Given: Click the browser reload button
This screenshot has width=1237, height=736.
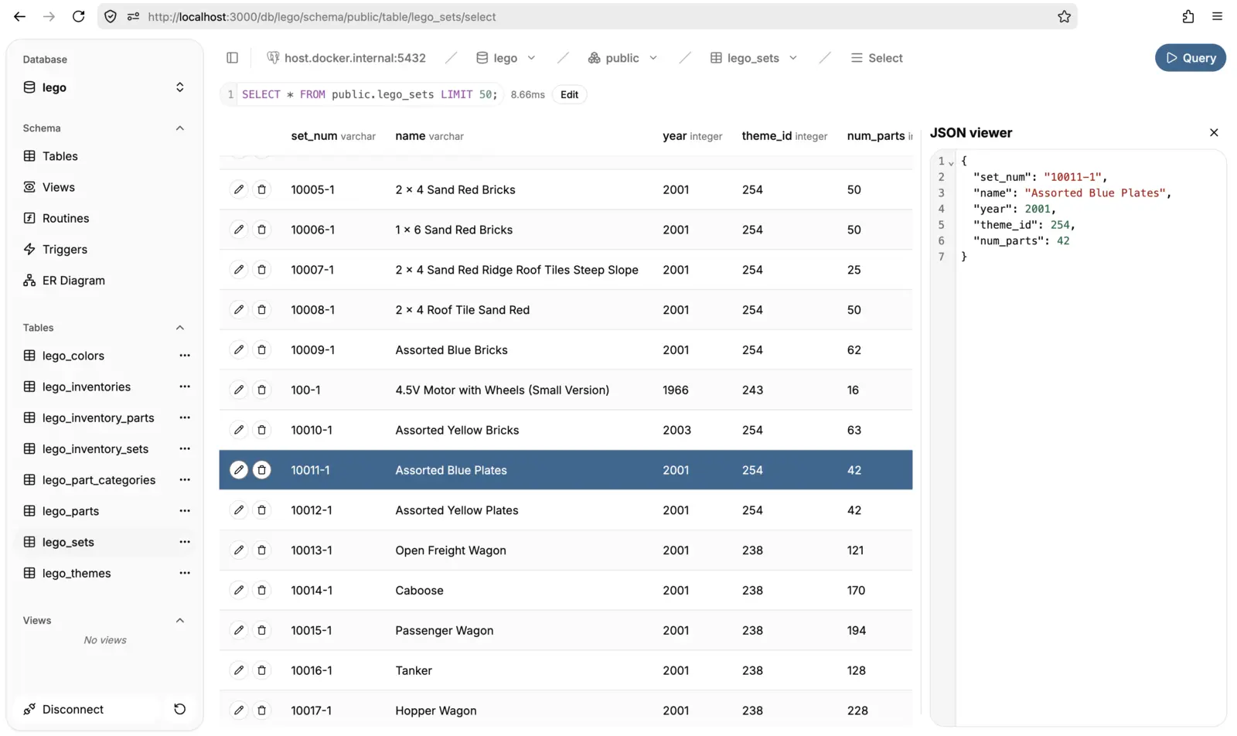Looking at the screenshot, I should (78, 16).
